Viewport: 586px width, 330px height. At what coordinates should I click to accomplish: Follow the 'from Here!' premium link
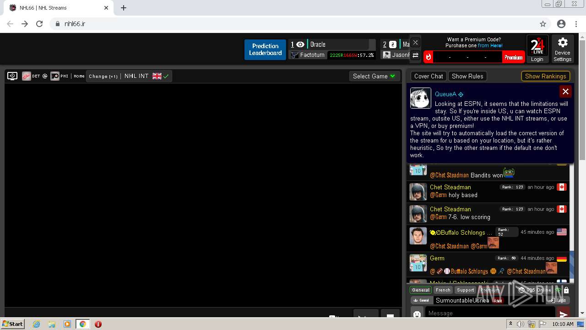(490, 45)
